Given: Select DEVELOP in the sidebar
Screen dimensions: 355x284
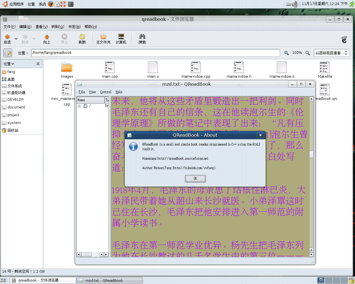Looking at the screenshot, I should (x=13, y=100).
